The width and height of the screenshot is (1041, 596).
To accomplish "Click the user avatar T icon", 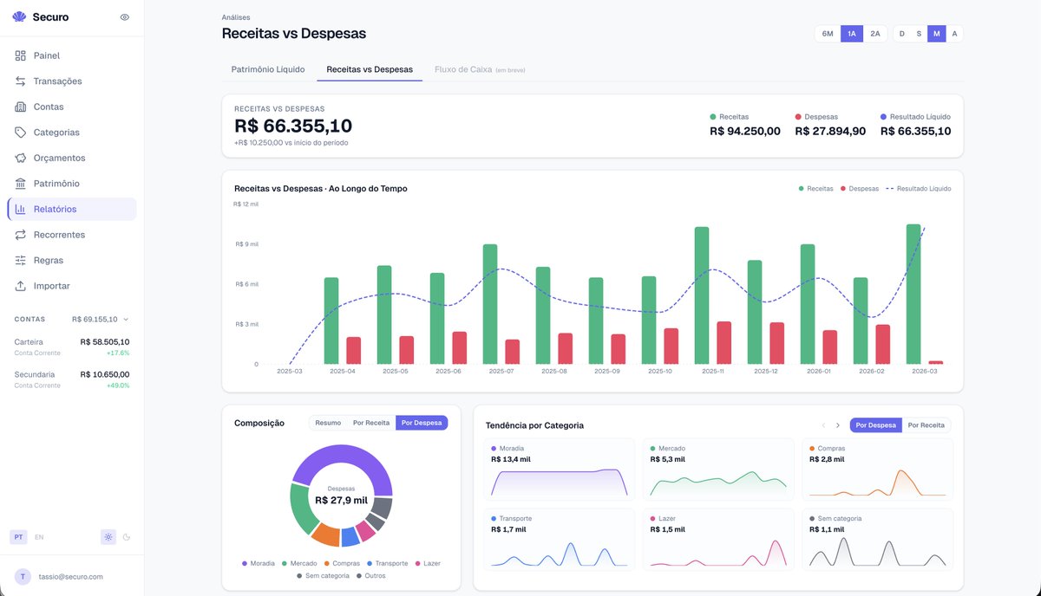I will point(22,577).
